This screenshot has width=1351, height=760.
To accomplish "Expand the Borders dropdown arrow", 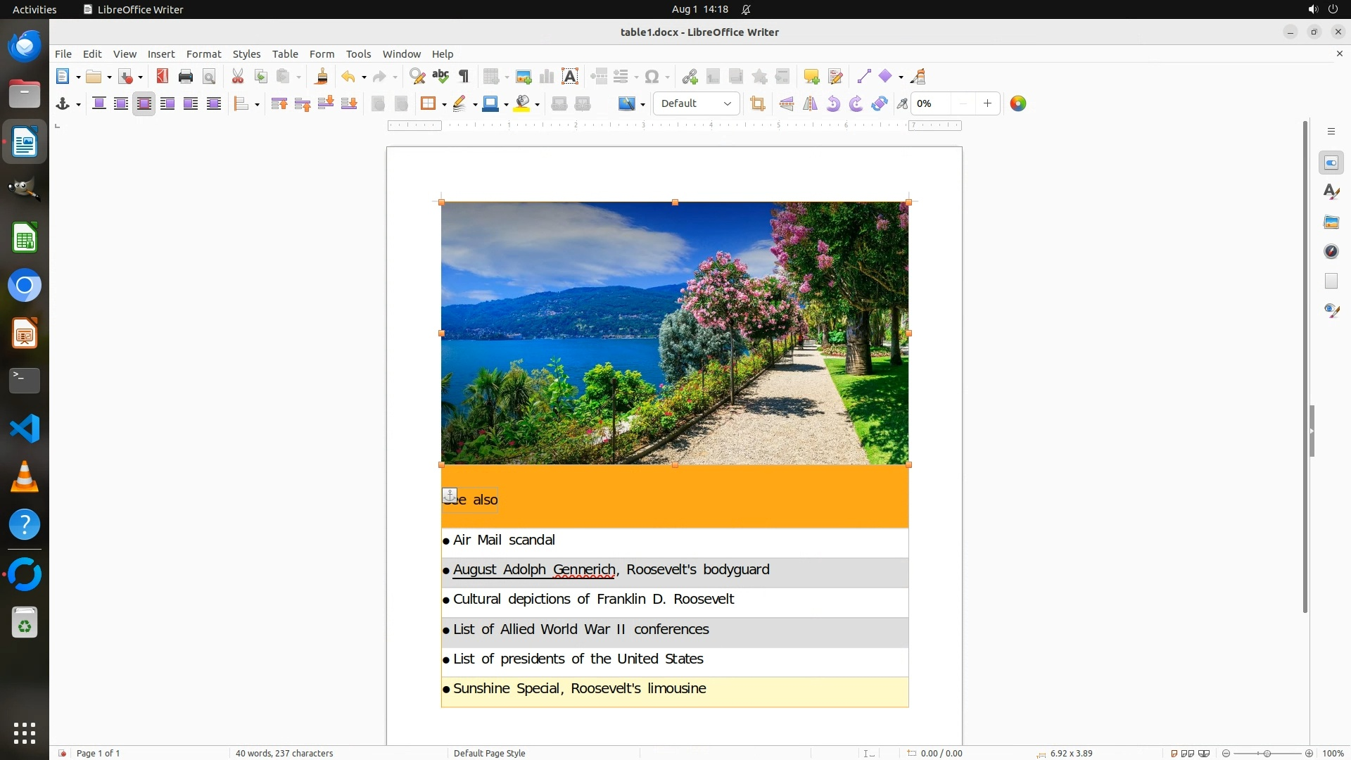I will pos(444,105).
